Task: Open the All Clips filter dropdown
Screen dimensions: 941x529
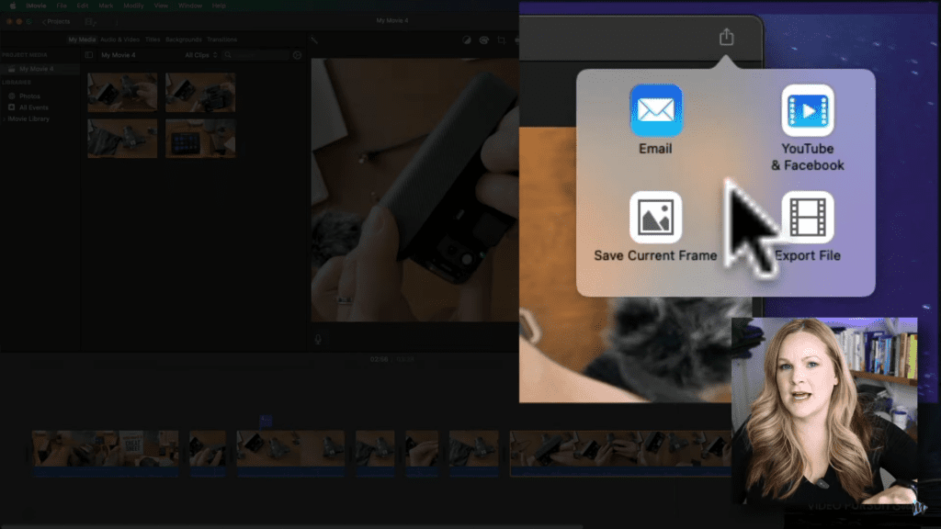Action: tap(201, 55)
